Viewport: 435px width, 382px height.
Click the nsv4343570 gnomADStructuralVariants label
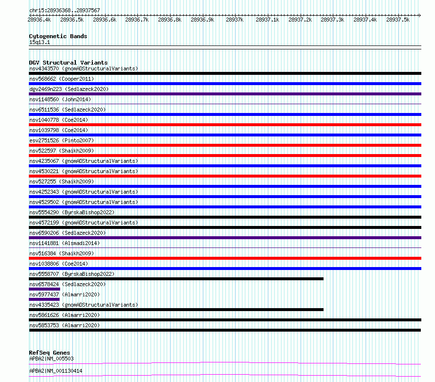(84, 68)
